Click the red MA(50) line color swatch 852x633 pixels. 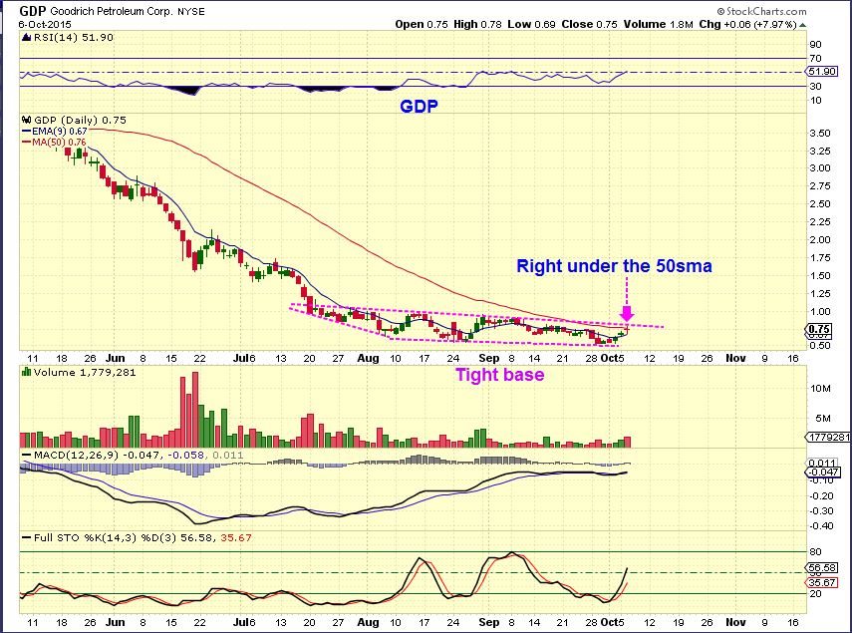point(27,142)
